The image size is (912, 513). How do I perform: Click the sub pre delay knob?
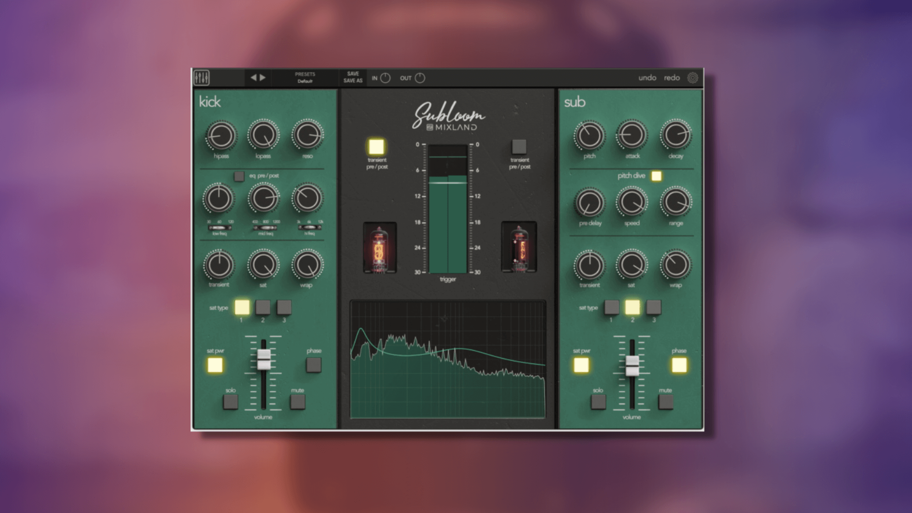[590, 203]
